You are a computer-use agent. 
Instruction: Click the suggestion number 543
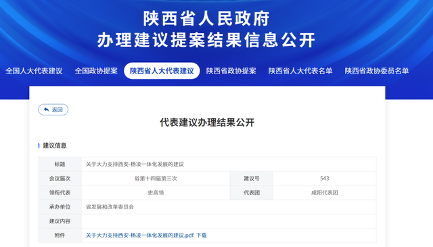click(x=325, y=178)
